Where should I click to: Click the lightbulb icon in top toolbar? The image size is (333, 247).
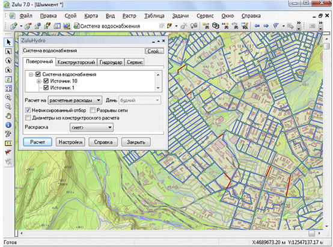point(194,26)
